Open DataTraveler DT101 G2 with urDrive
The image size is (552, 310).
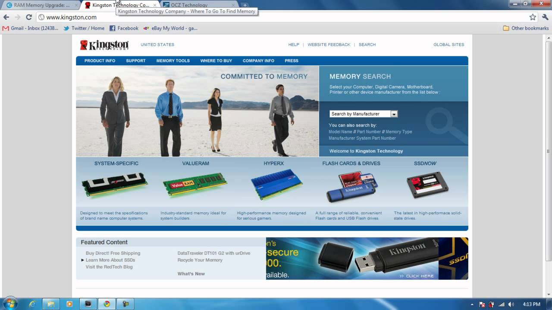coord(214,253)
